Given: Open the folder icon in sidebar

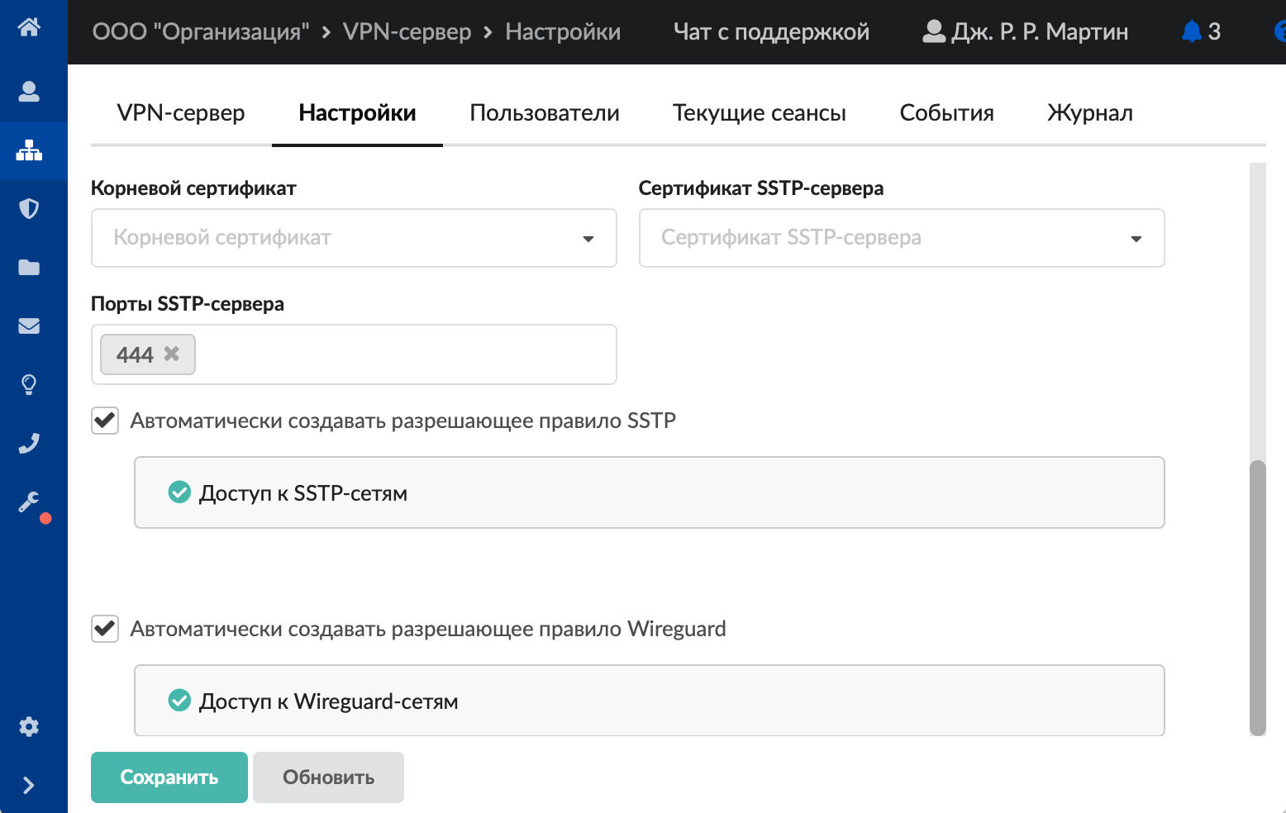Looking at the screenshot, I should pyautogui.click(x=29, y=267).
